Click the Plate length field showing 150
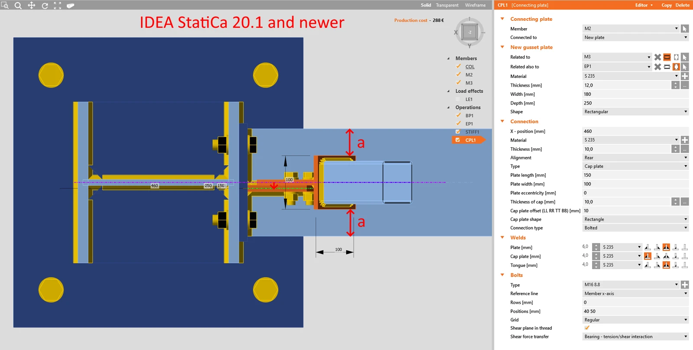Viewport: 693px width, 350px height. point(635,175)
